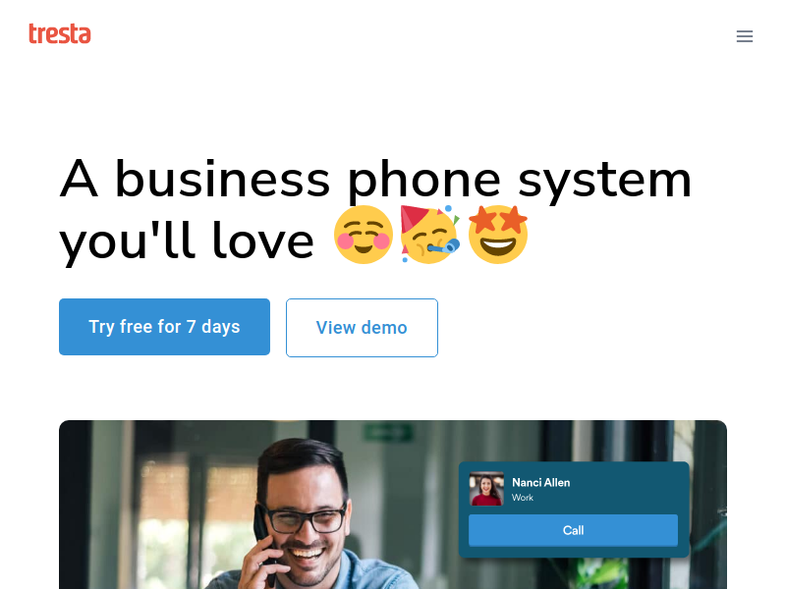
Task: Click the star-eyes emoji
Action: 498,235
